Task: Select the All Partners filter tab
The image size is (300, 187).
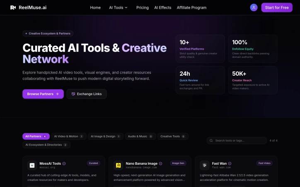Action: click(36, 137)
